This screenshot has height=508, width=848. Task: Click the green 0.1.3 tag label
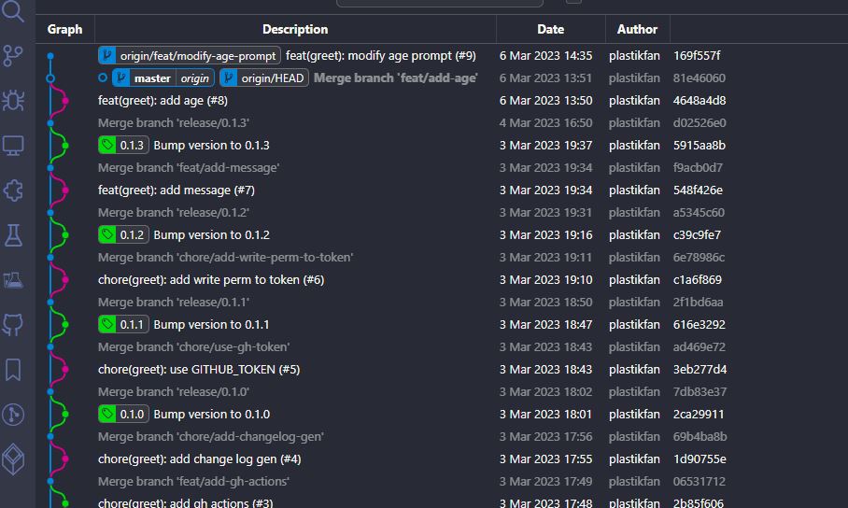pos(123,145)
